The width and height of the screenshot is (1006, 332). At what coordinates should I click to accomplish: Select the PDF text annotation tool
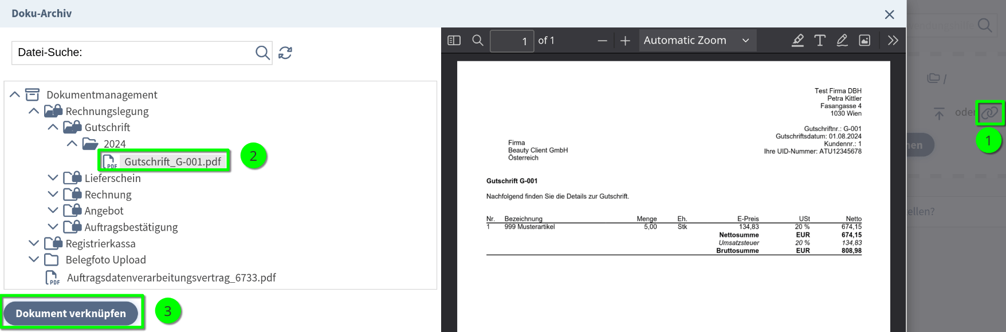(820, 41)
